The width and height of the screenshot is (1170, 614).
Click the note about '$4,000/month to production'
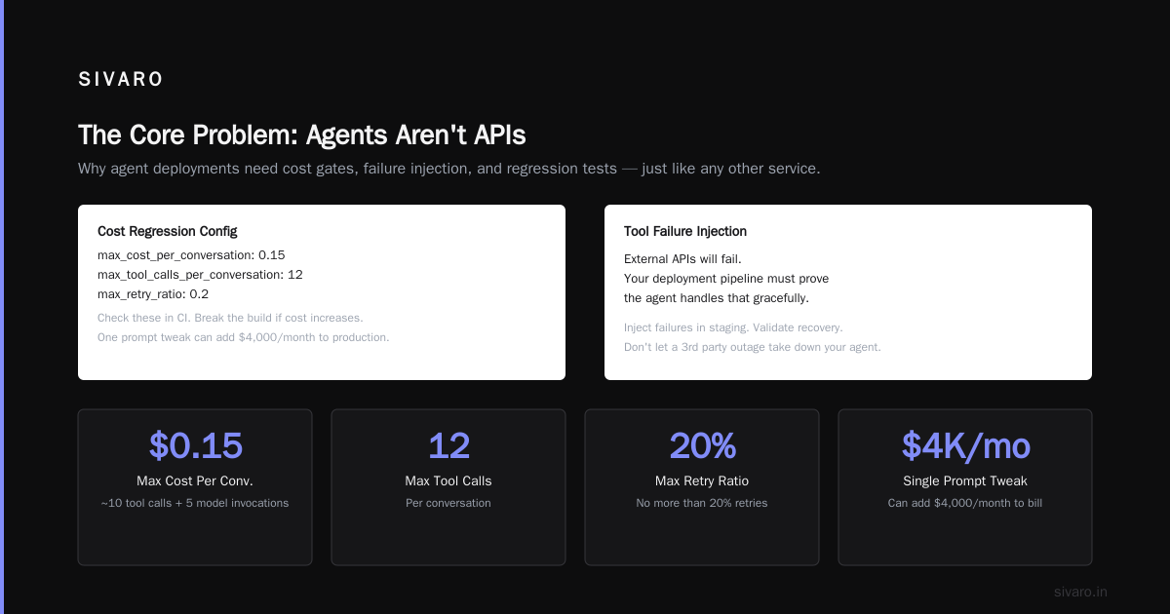coord(243,337)
